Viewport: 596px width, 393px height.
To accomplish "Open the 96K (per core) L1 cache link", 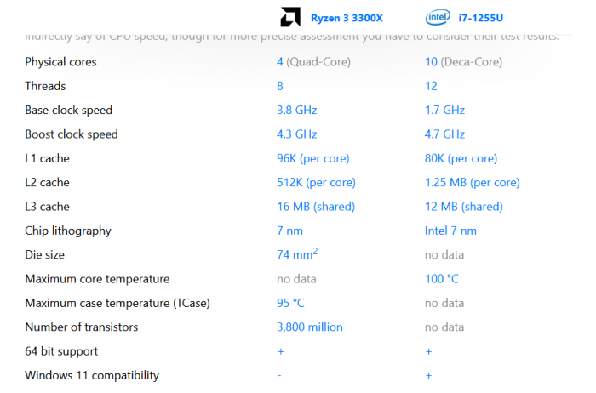I will coord(312,158).
